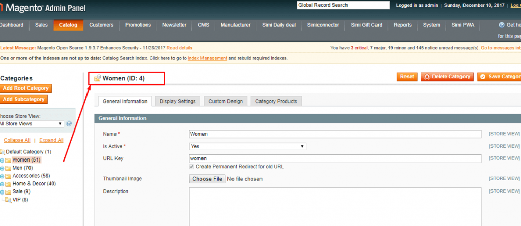Click in the URL Key input field
Viewport: 521px width, 226px height.
(335, 158)
